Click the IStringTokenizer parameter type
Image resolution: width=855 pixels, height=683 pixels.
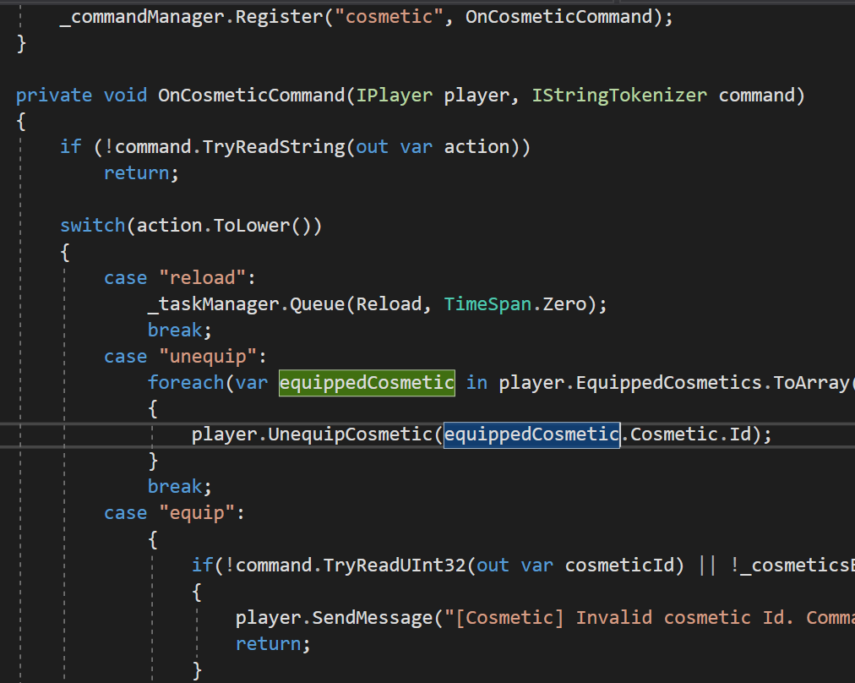[x=619, y=96]
